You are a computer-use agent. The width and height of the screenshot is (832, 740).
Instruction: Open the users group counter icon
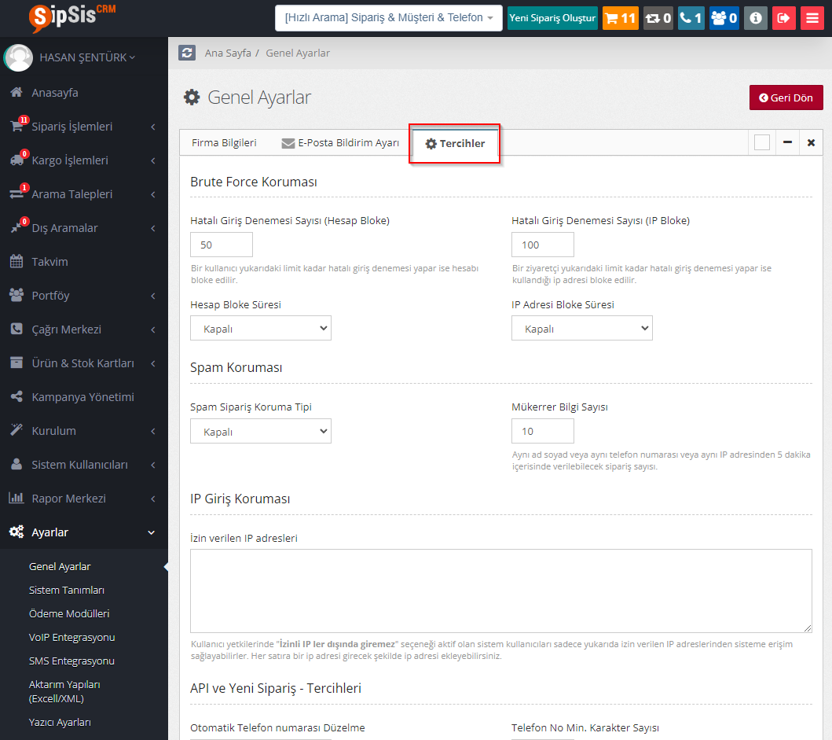(724, 18)
